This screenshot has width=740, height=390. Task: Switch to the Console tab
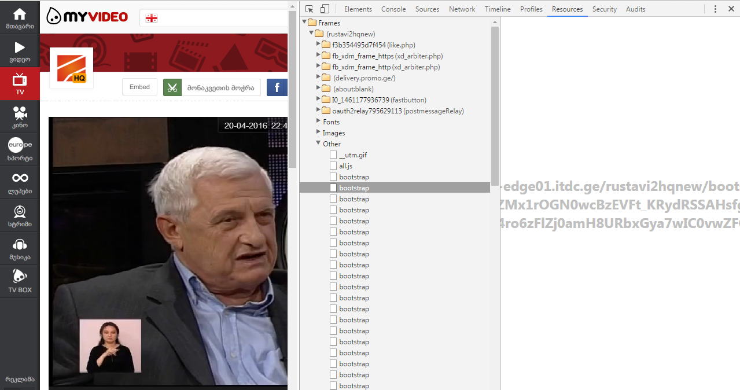coord(393,9)
